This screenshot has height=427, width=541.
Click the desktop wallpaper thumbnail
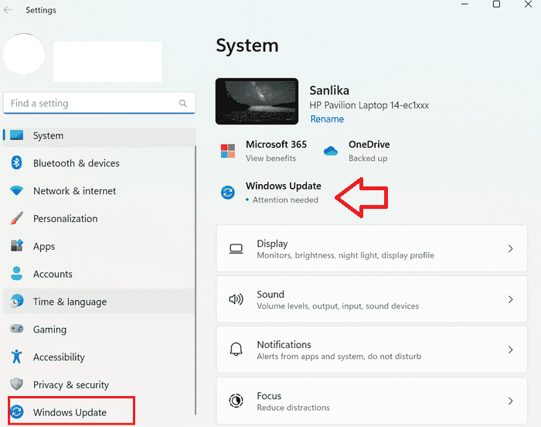[257, 101]
